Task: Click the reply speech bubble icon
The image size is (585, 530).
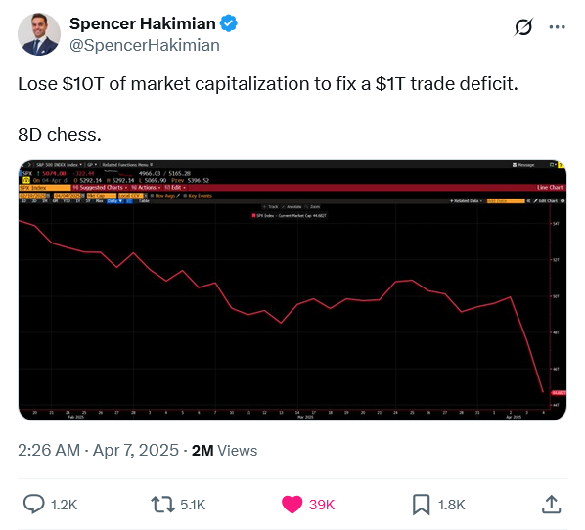Action: tap(34, 505)
